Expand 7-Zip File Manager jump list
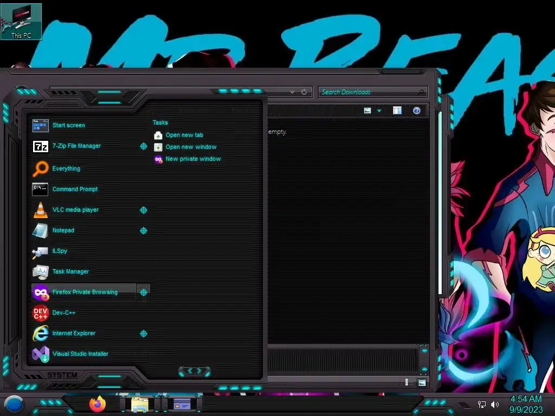This screenshot has height=416, width=555. [x=143, y=146]
